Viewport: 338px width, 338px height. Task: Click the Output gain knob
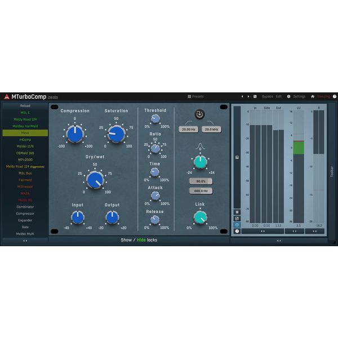pos(112,217)
